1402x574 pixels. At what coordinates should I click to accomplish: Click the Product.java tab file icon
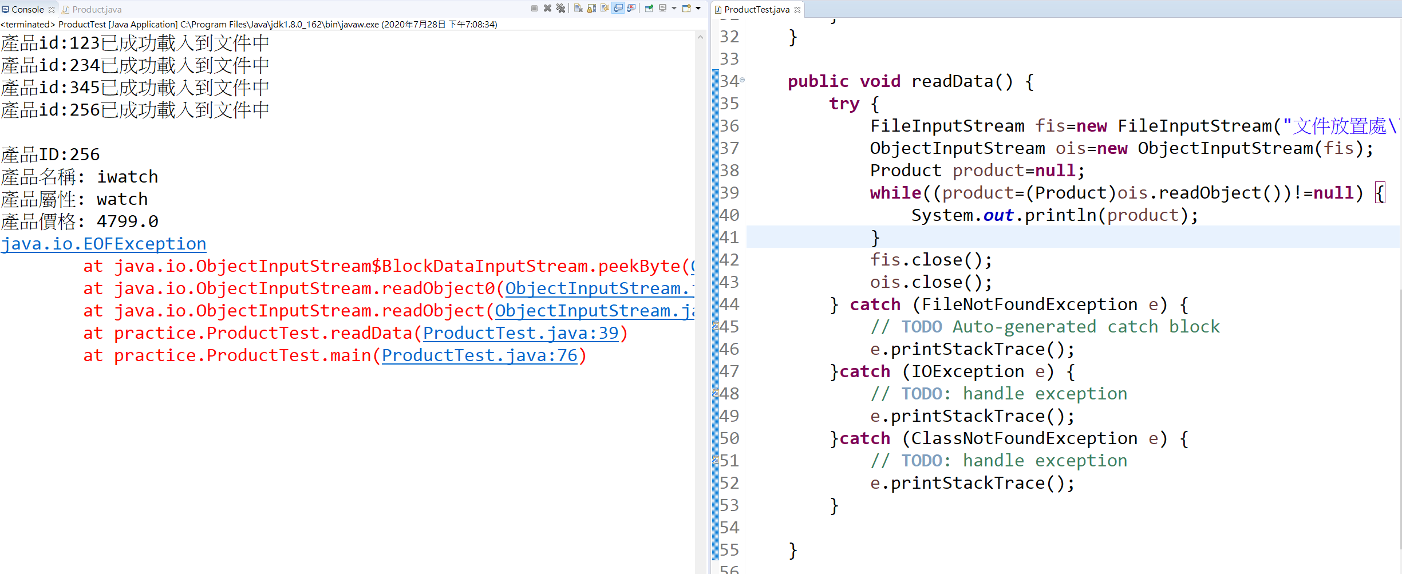(x=66, y=9)
